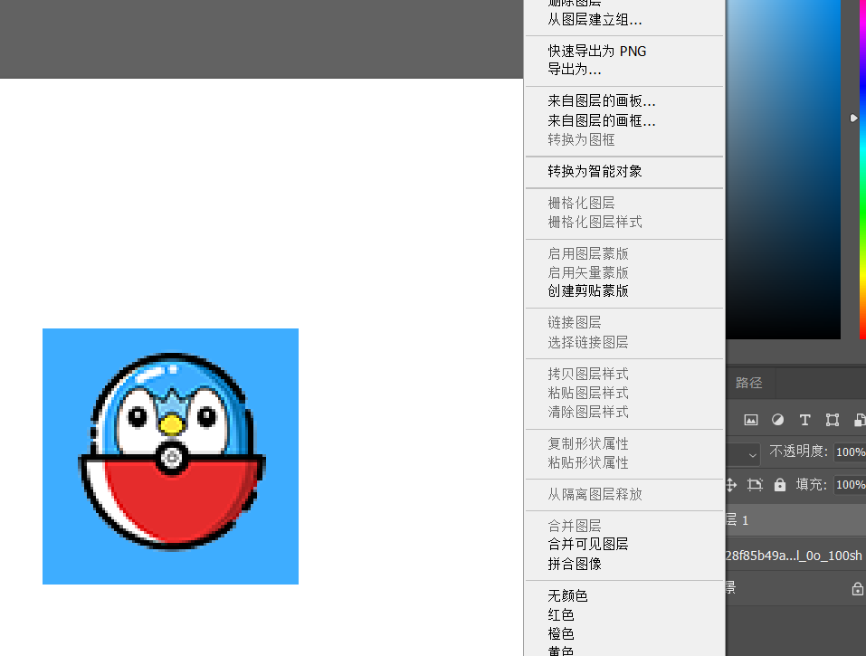The image size is (866, 656).
Task: Click the 启用图层蒙版 entry
Action: tap(588, 253)
